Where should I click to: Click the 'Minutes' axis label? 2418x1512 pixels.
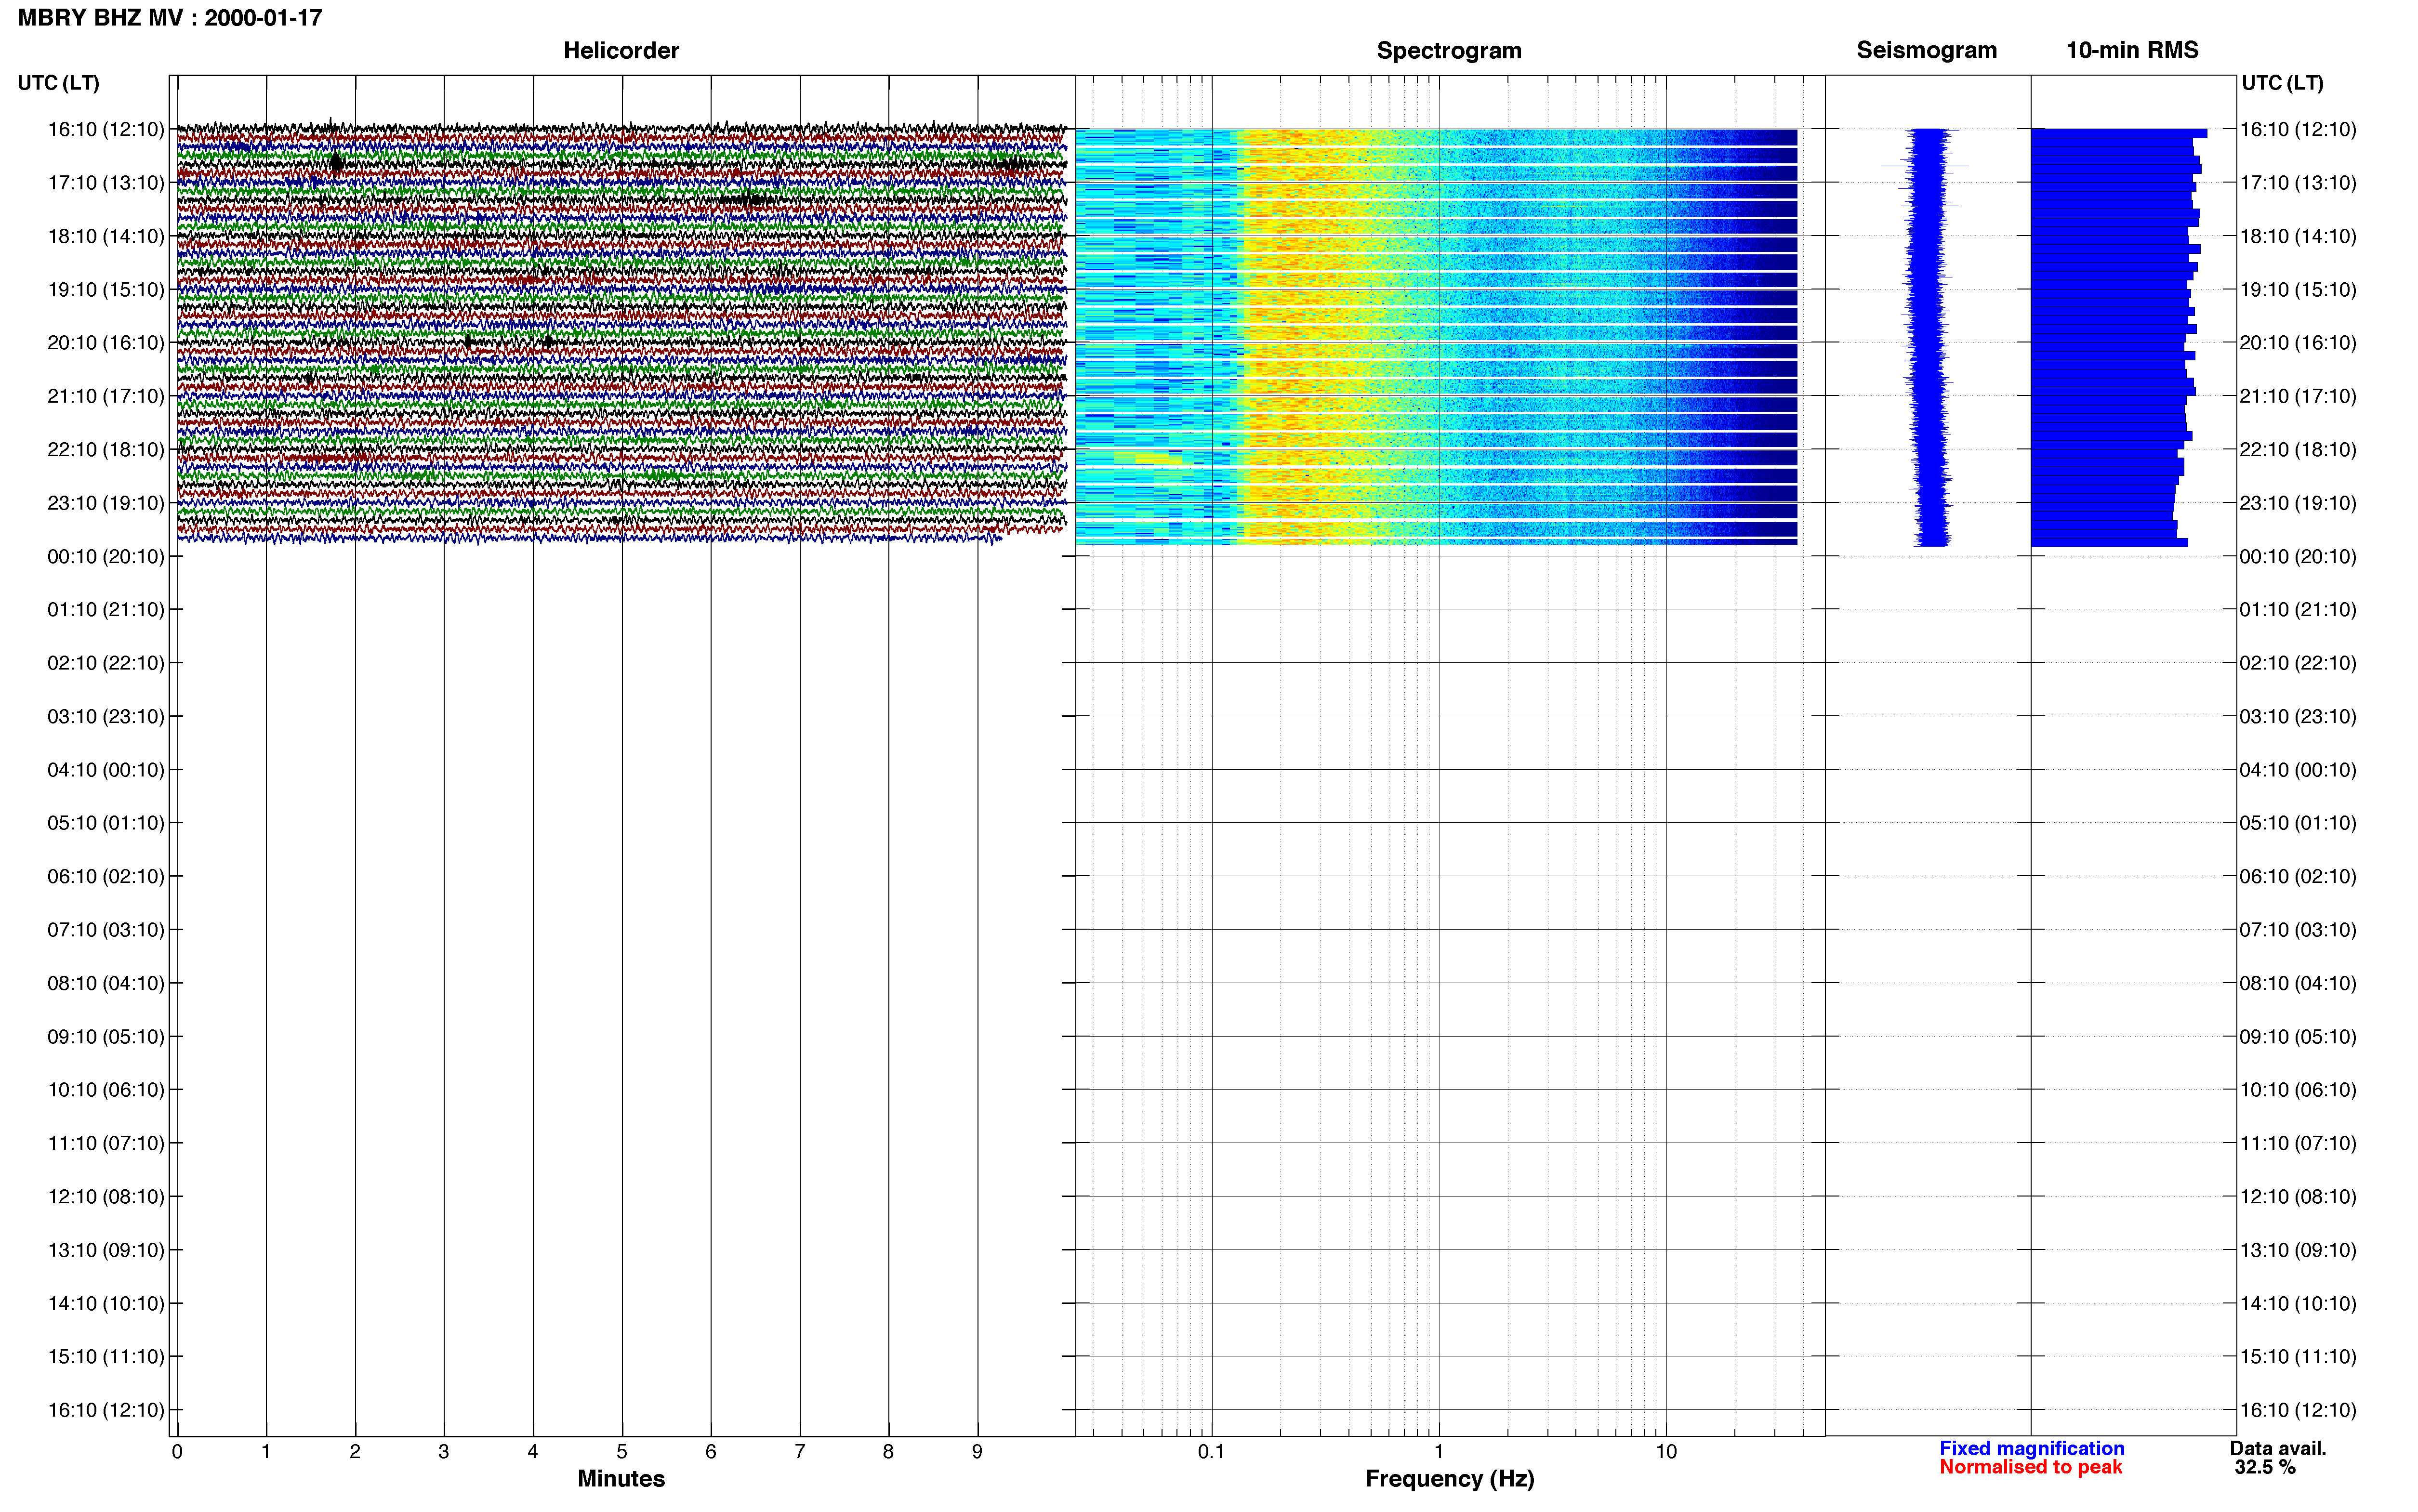pos(621,1478)
